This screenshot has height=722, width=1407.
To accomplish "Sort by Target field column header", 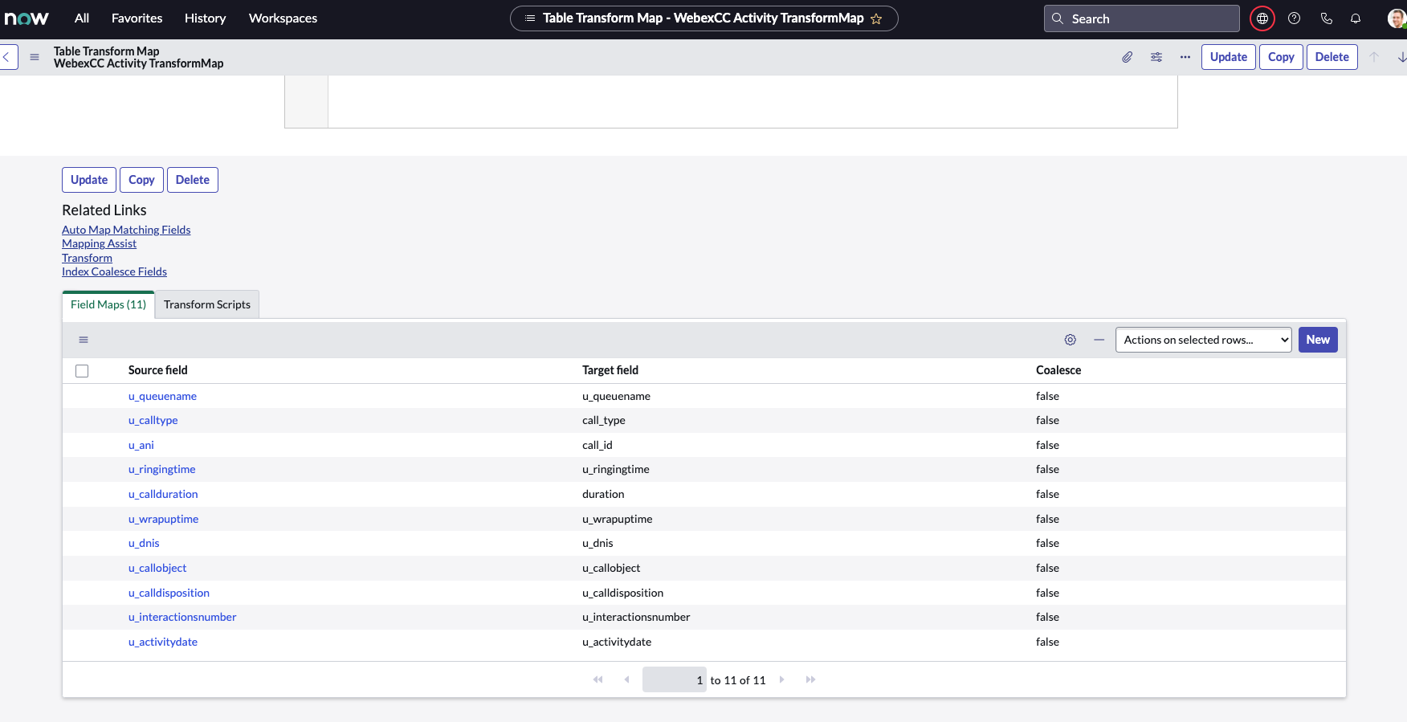I will (x=610, y=370).
